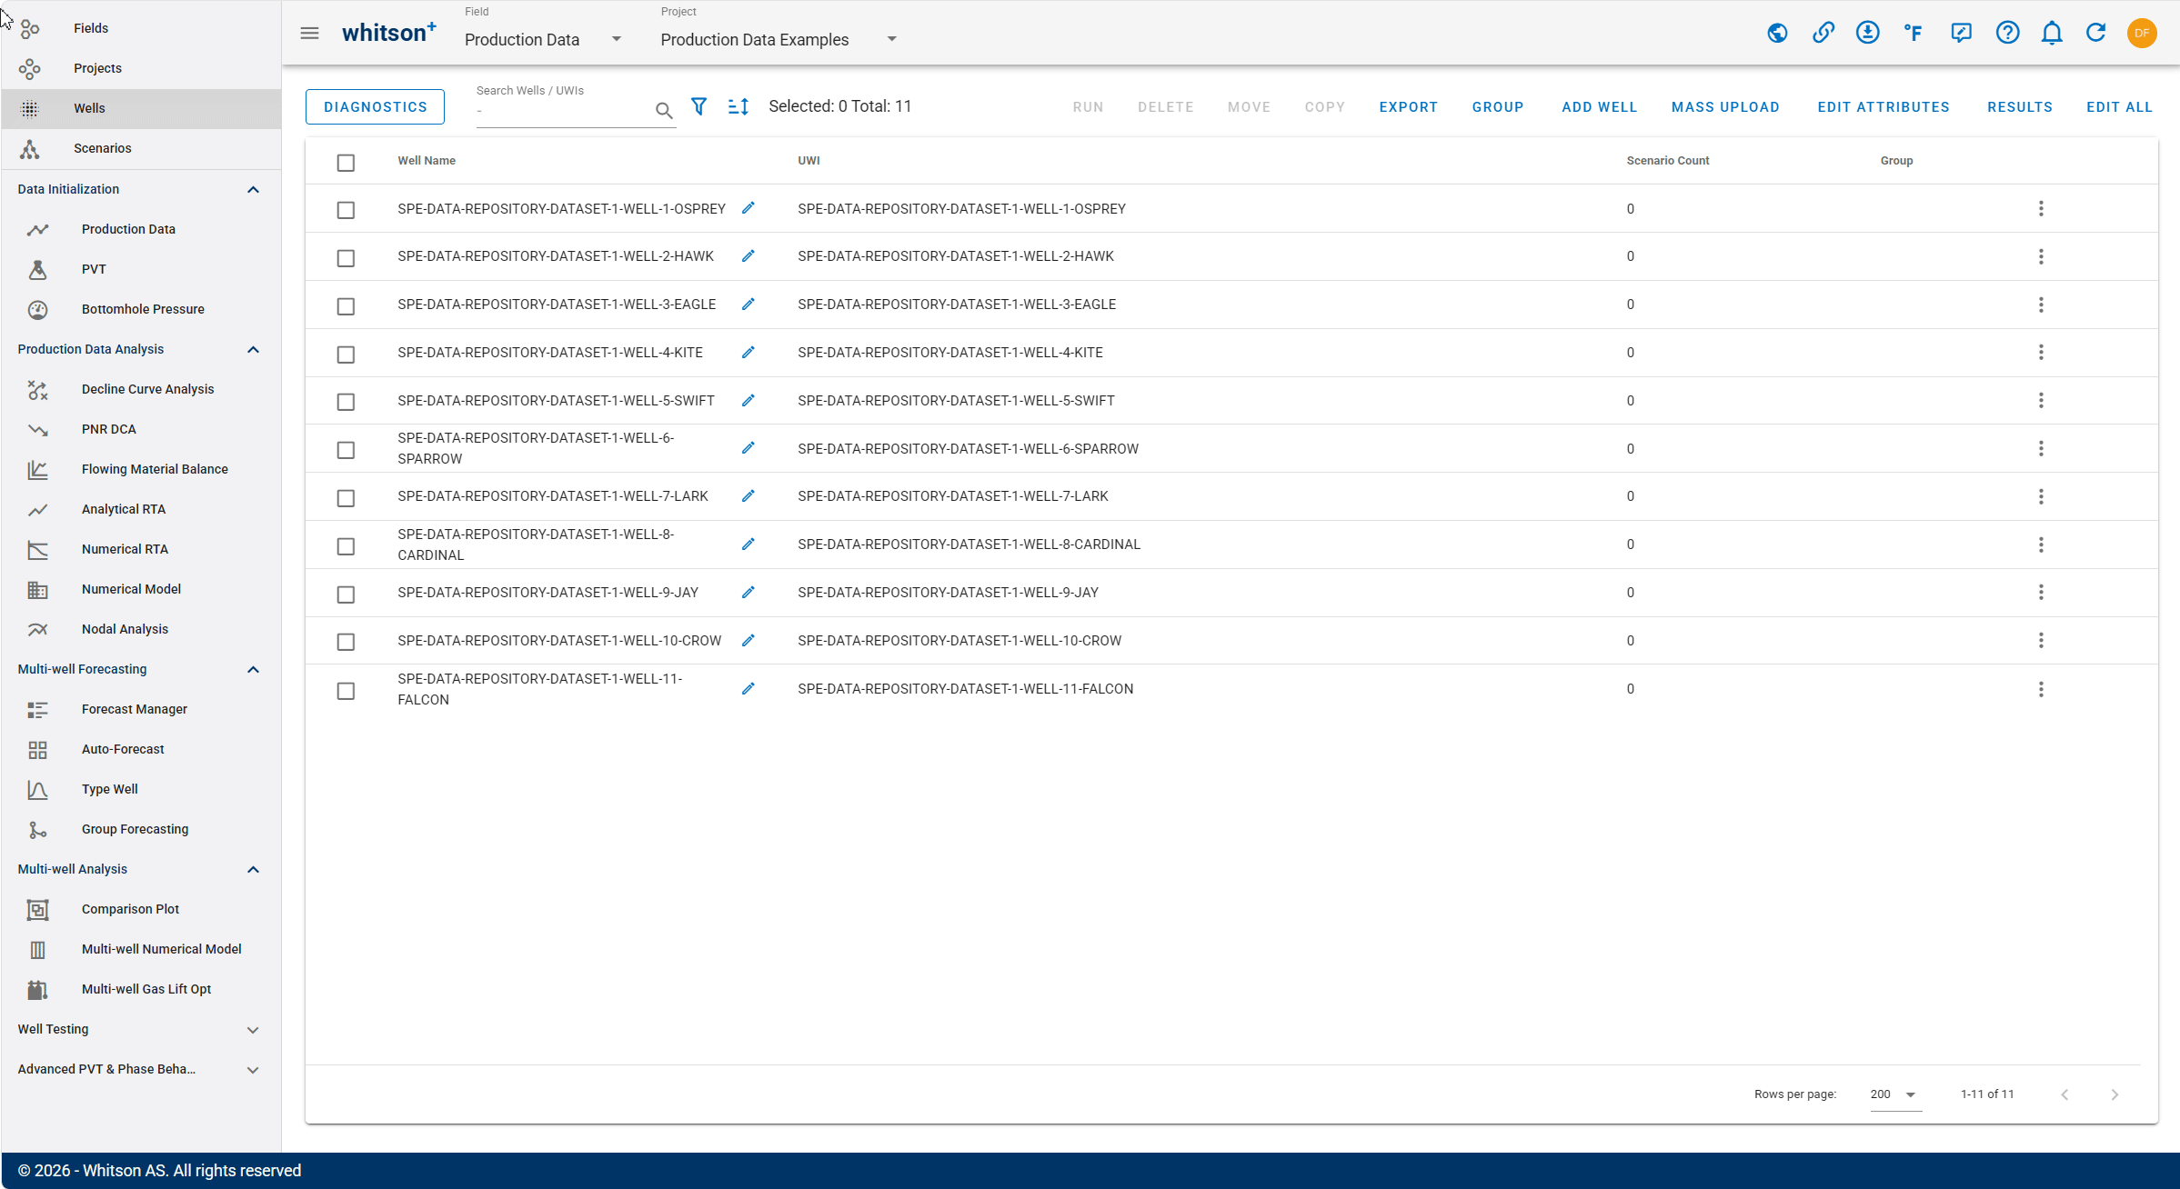Open Bottomhole Pressure page

point(141,309)
